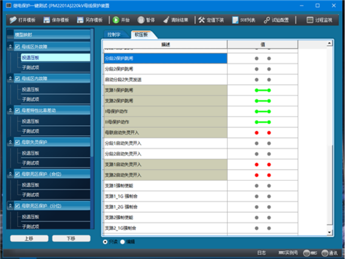Toggle the 母联失灵保护 checkbox

17,142
